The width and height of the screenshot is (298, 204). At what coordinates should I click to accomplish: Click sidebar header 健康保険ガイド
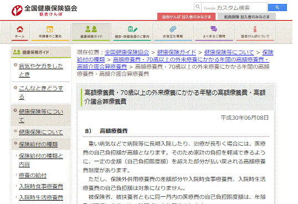pos(41,52)
